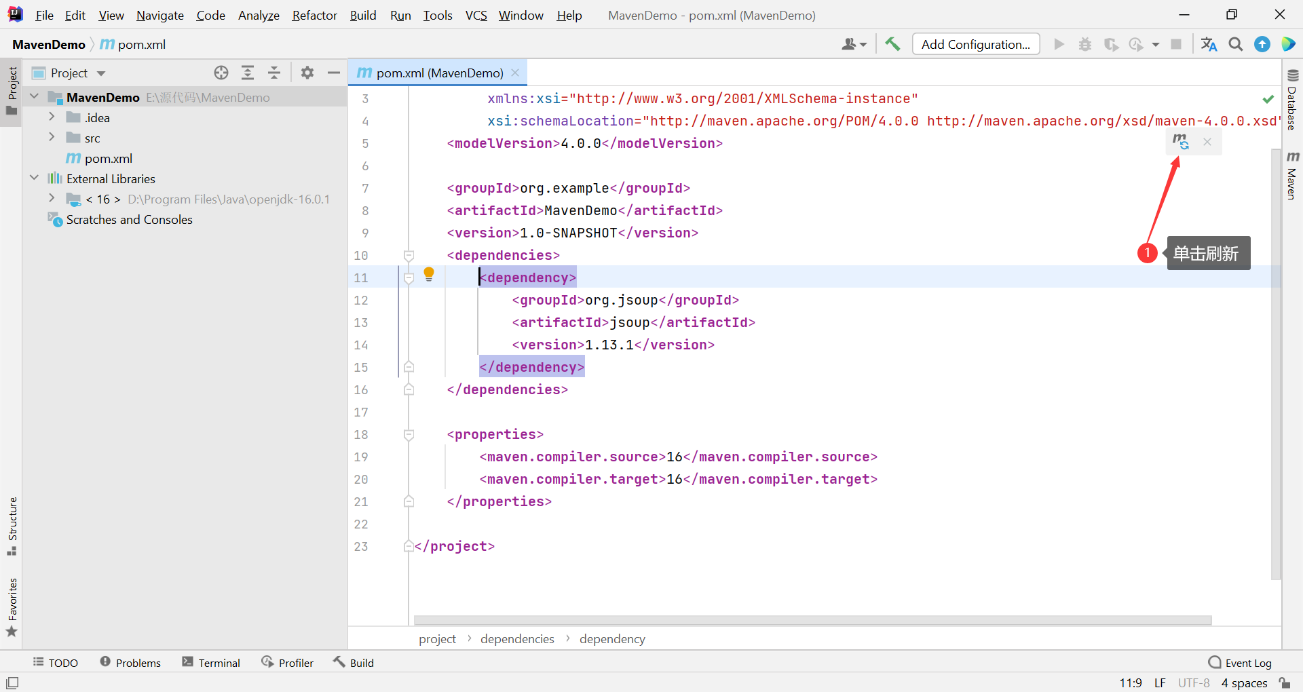Click the Run play icon in toolbar

1059,44
